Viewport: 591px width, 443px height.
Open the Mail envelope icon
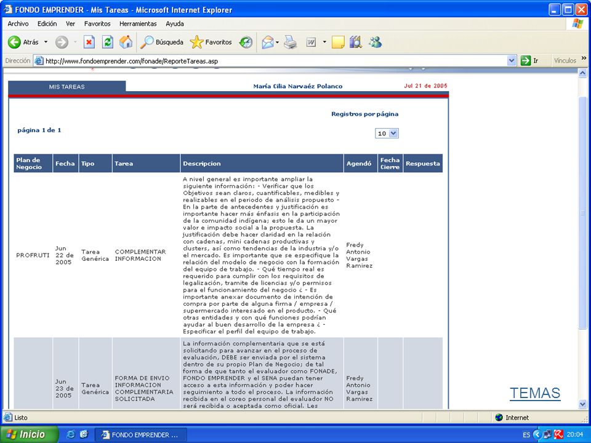coord(268,42)
